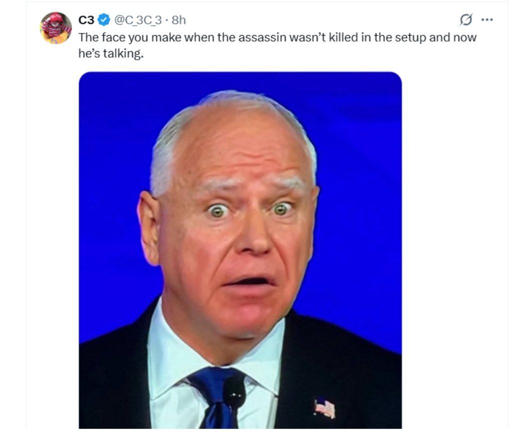Image resolution: width=516 pixels, height=439 pixels.
Task: Open the @C_3C_3 handle link
Action: tap(138, 20)
